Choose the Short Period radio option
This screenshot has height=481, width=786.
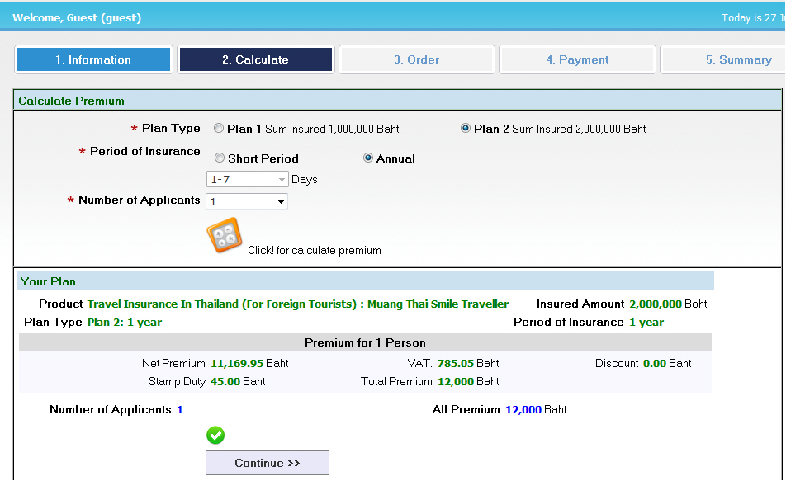(x=220, y=158)
